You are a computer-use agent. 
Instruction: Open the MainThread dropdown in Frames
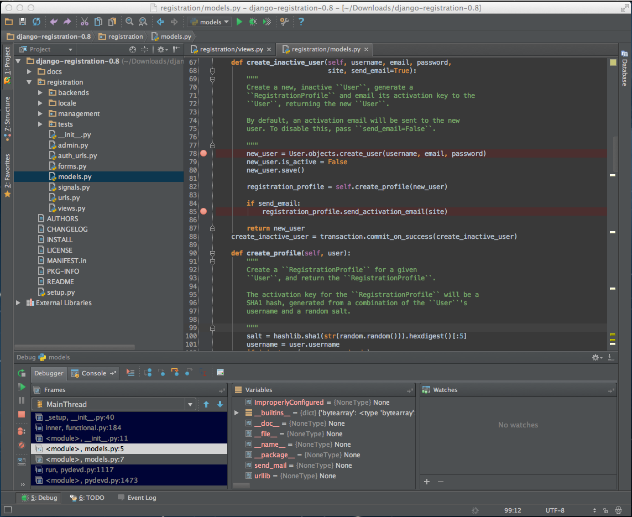coord(190,404)
